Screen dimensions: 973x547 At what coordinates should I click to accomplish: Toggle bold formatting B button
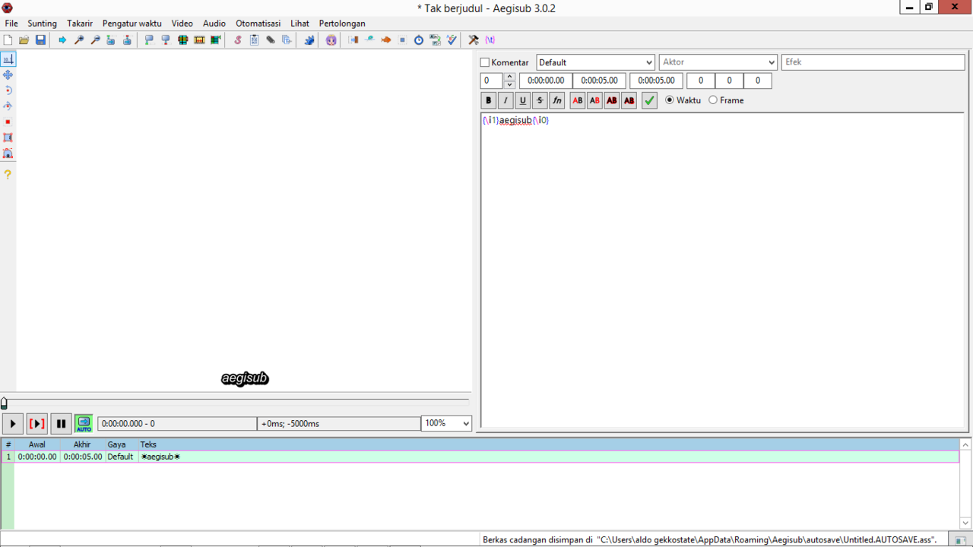489,100
